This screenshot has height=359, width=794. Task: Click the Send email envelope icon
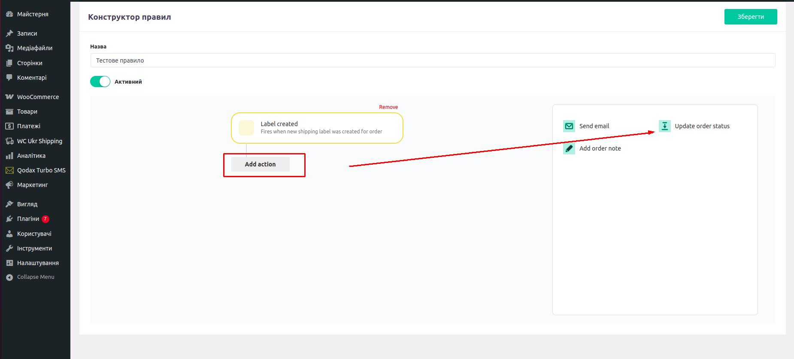(x=569, y=126)
